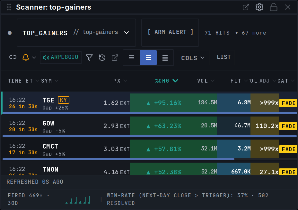
Task: Click the link-group chain icon
Action: (x=13, y=57)
